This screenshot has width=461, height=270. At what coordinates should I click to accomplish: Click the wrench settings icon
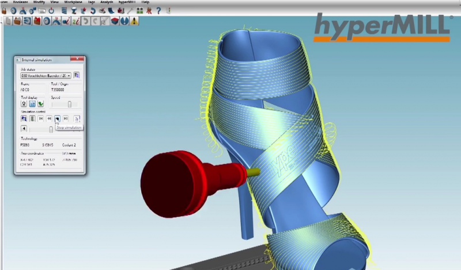click(x=130, y=11)
